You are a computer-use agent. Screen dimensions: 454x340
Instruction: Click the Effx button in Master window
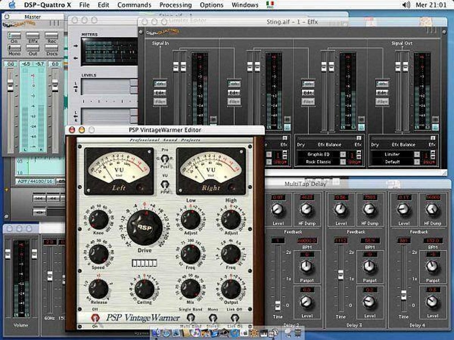(x=33, y=36)
